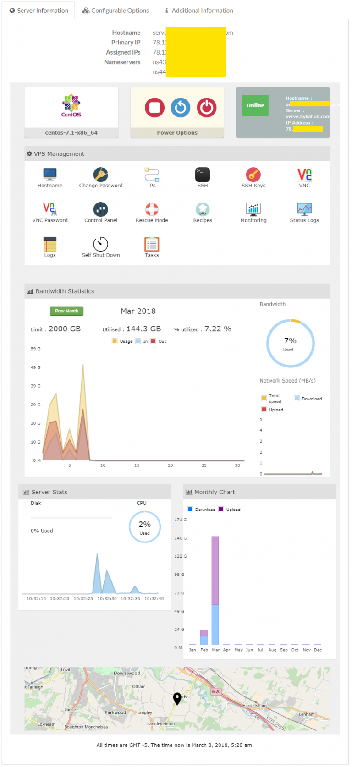This screenshot has width=352, height=767.
Task: Open the Tasks clipboard icon
Action: (152, 244)
